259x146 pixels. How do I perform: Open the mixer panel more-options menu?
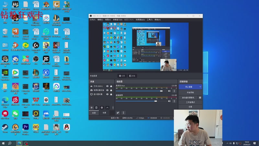pos(123,113)
